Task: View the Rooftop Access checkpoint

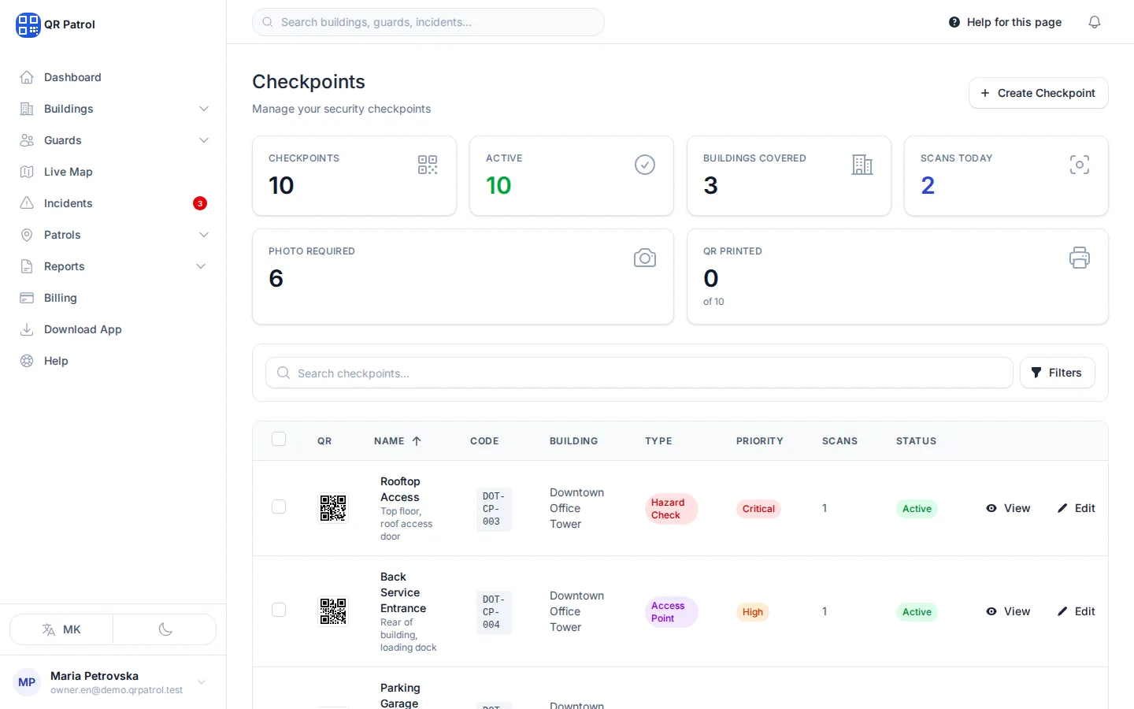Action: (x=1008, y=508)
